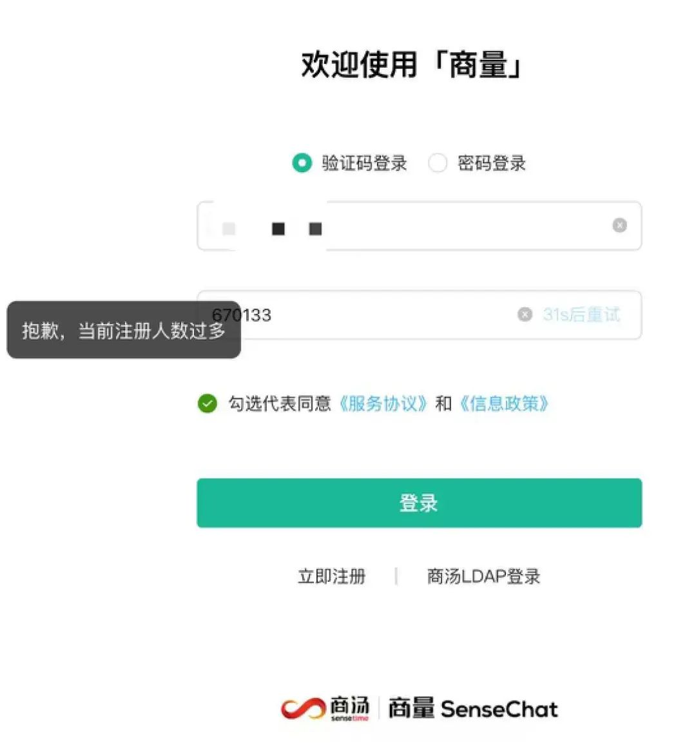Click the divider between 立即注册 and 商汤LDAP登录
Viewport: 696px width, 745px height.
[396, 576]
